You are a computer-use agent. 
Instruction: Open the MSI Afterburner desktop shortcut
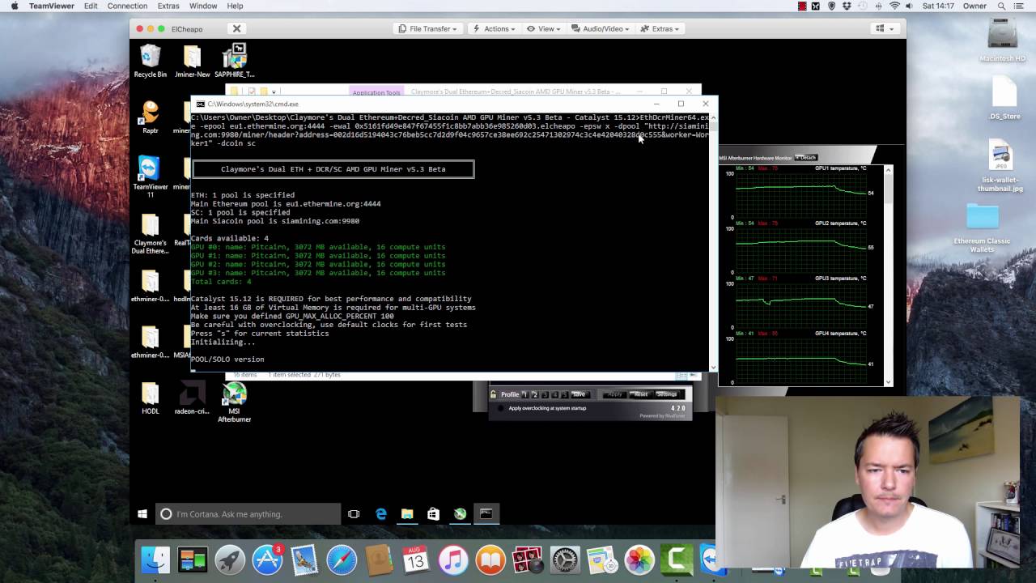[x=234, y=402]
